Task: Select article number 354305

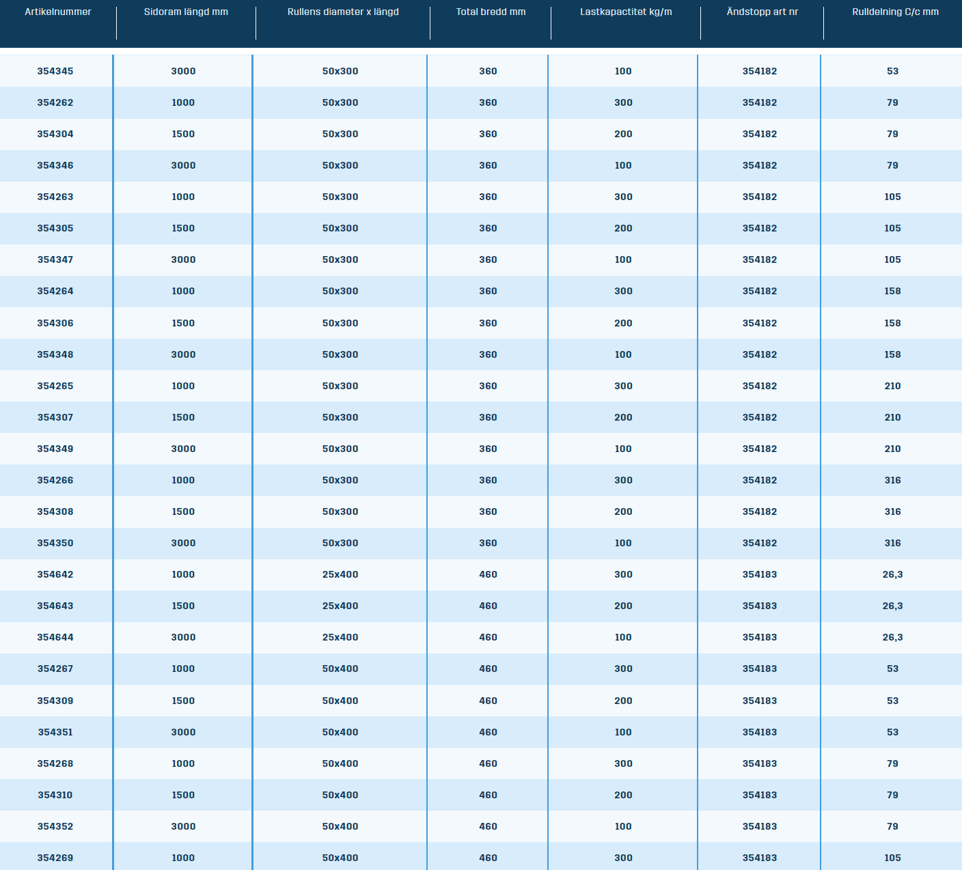Action: [x=55, y=228]
